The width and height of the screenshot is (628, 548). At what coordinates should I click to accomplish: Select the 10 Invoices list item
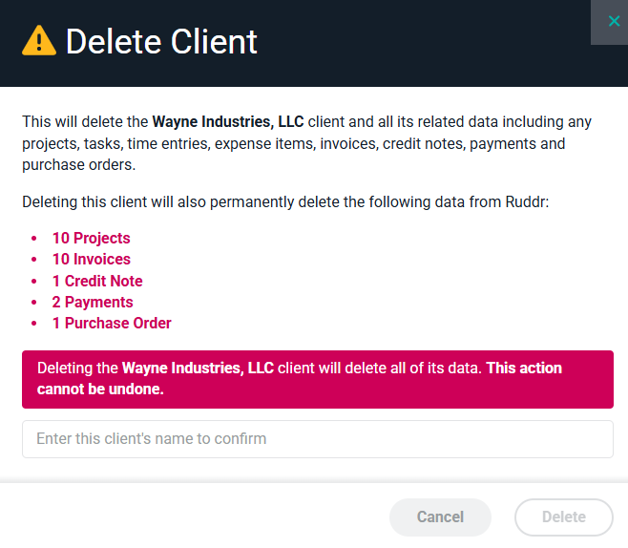91,259
